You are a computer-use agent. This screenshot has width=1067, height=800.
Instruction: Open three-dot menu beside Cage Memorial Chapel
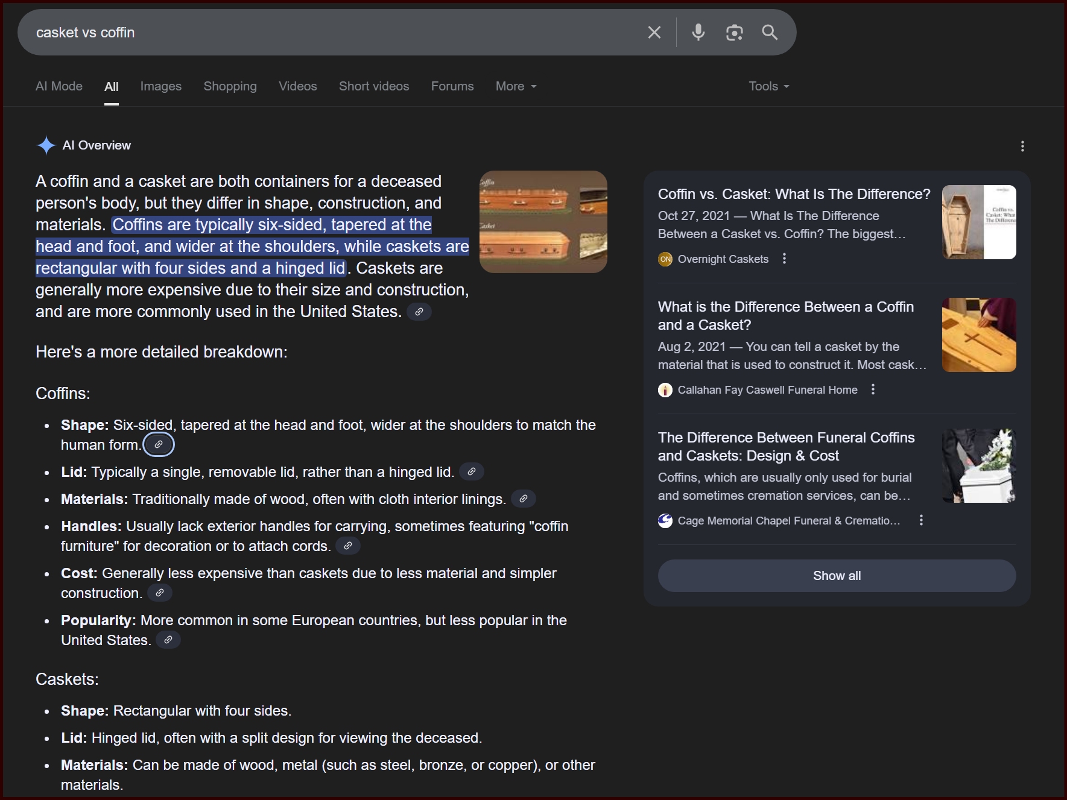tap(921, 520)
